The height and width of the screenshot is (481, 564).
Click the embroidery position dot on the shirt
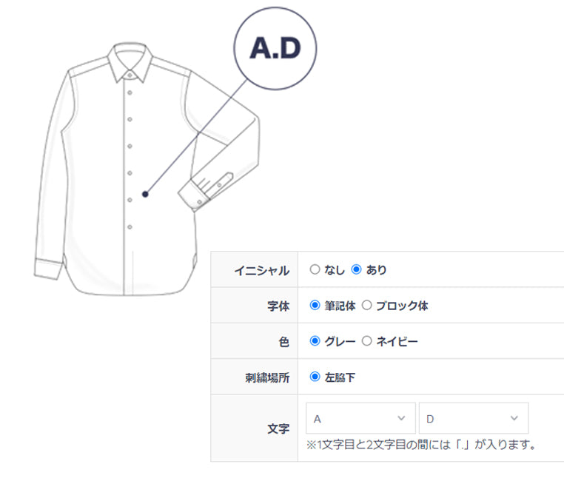(146, 194)
